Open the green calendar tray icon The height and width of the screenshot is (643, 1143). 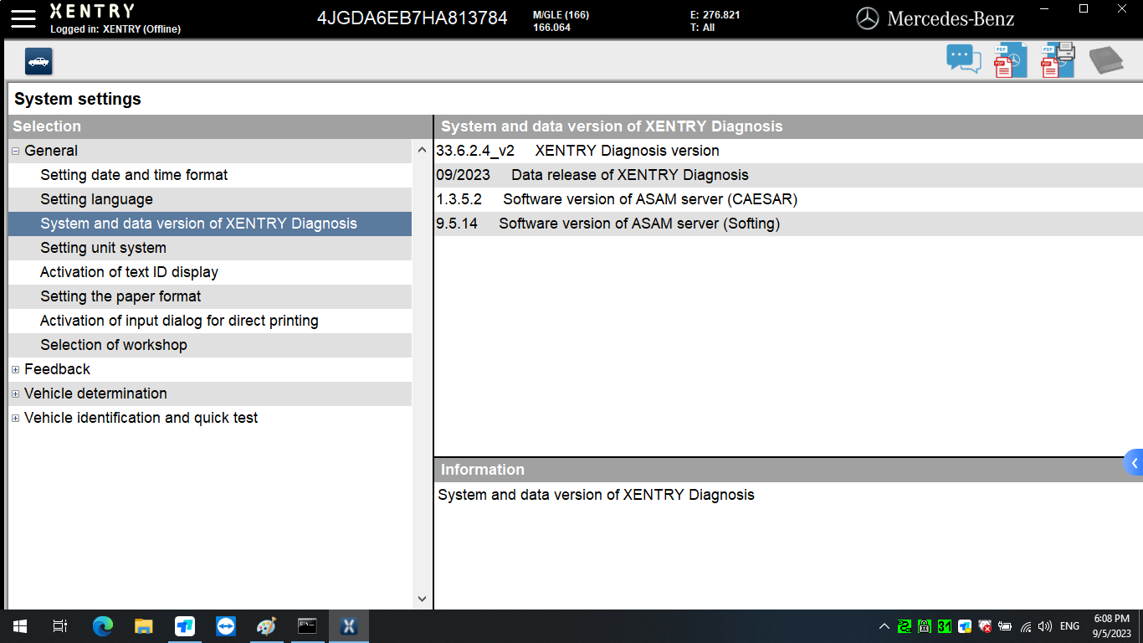click(x=943, y=626)
